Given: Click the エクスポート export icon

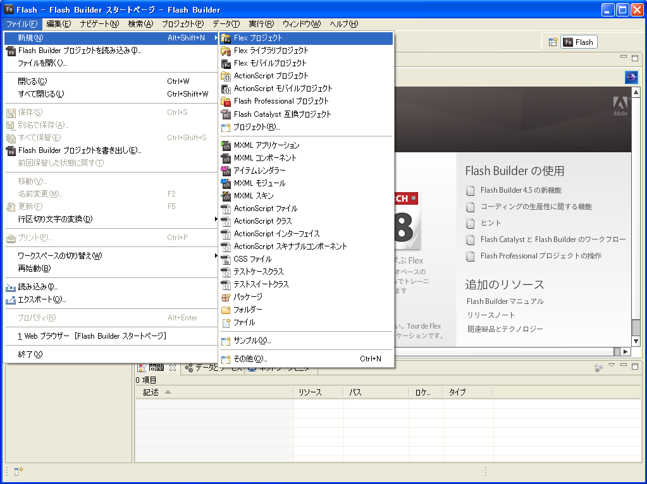Looking at the screenshot, I should click(11, 300).
